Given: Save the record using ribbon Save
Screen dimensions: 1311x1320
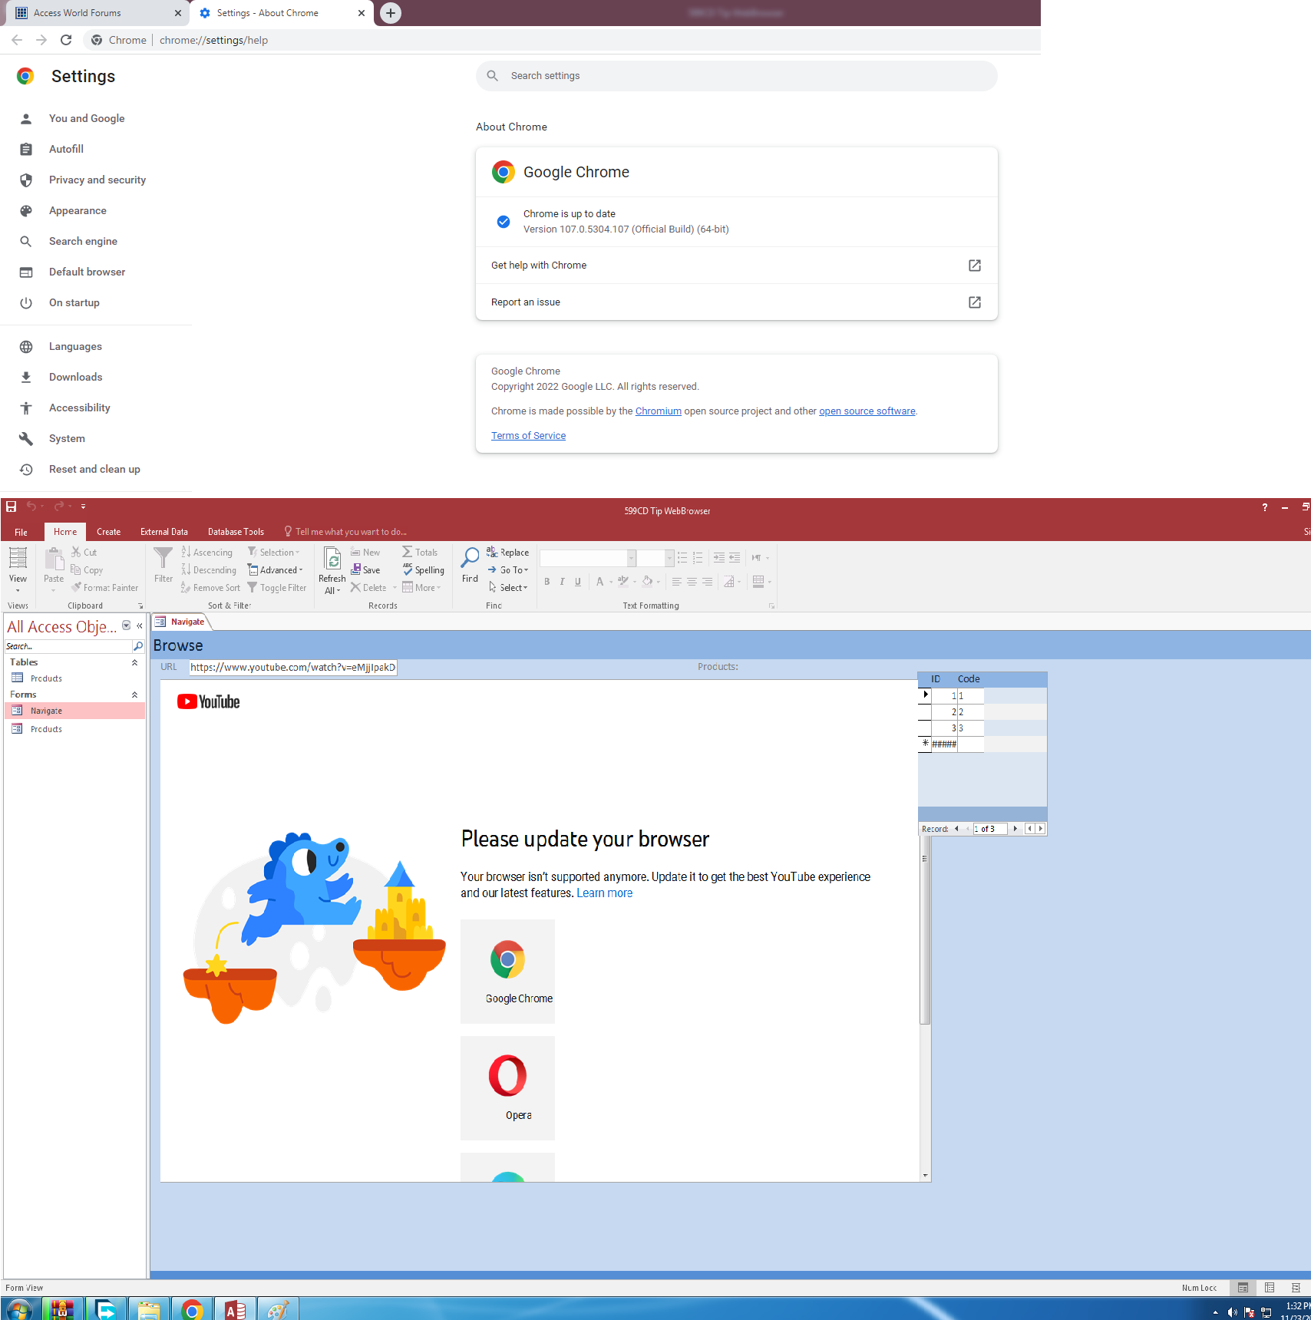Looking at the screenshot, I should click(x=366, y=569).
